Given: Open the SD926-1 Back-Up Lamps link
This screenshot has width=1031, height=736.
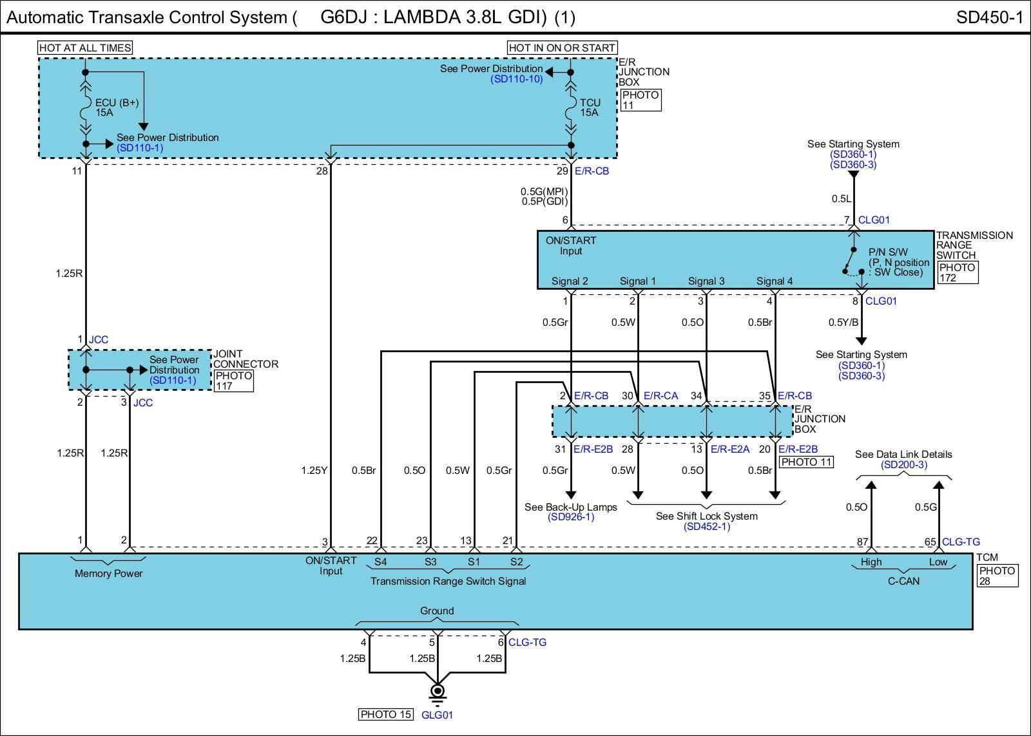Looking at the screenshot, I should click(x=570, y=517).
